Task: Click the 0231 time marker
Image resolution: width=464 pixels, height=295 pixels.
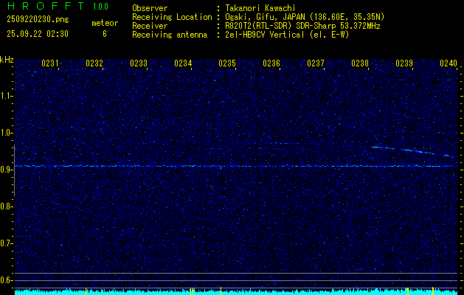Action: tap(49, 63)
